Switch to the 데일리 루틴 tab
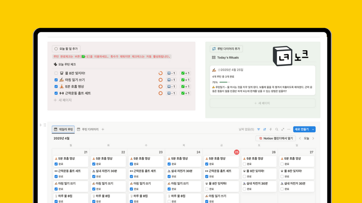362x203 pixels. (x=63, y=129)
